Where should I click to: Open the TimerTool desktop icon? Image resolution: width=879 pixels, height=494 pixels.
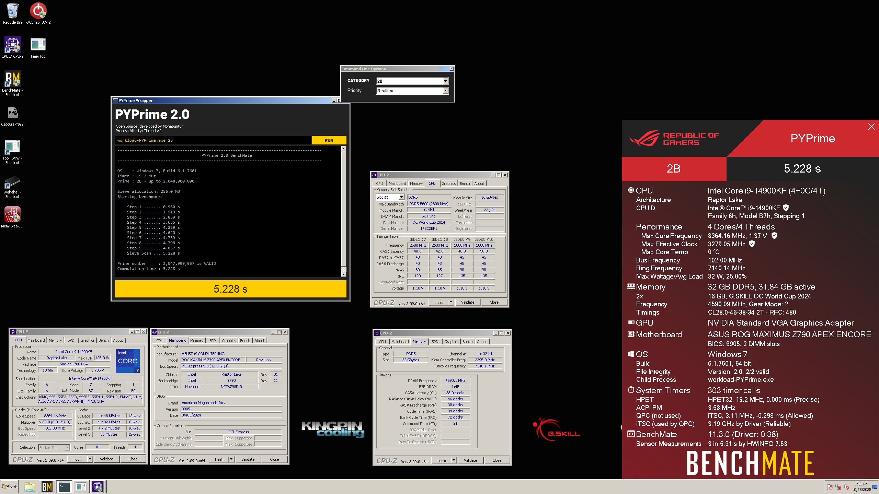click(x=38, y=47)
